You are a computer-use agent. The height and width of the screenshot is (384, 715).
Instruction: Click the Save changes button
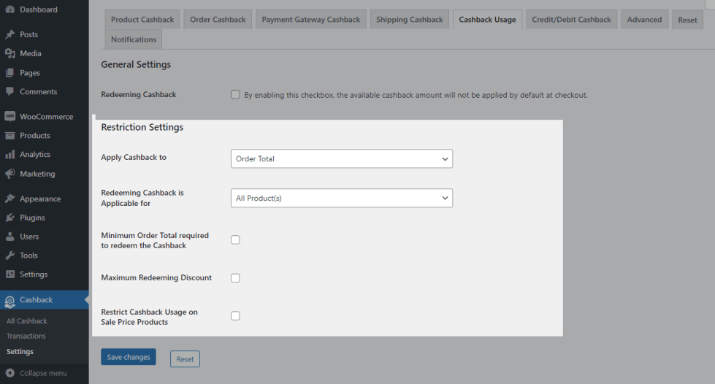[x=129, y=358]
